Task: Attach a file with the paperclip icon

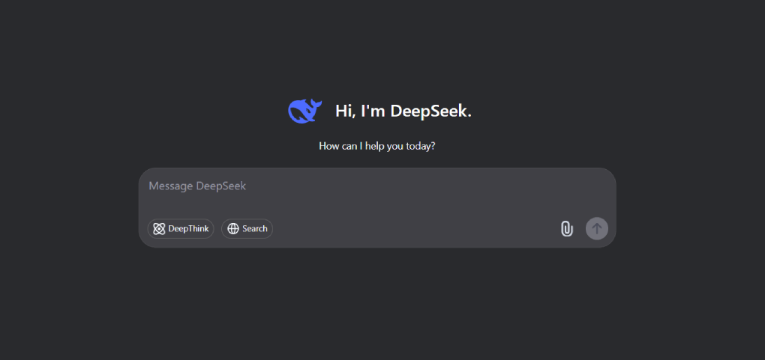Action: click(566, 228)
